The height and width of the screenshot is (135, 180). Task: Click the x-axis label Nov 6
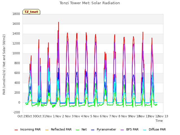[x=97, y=116]
